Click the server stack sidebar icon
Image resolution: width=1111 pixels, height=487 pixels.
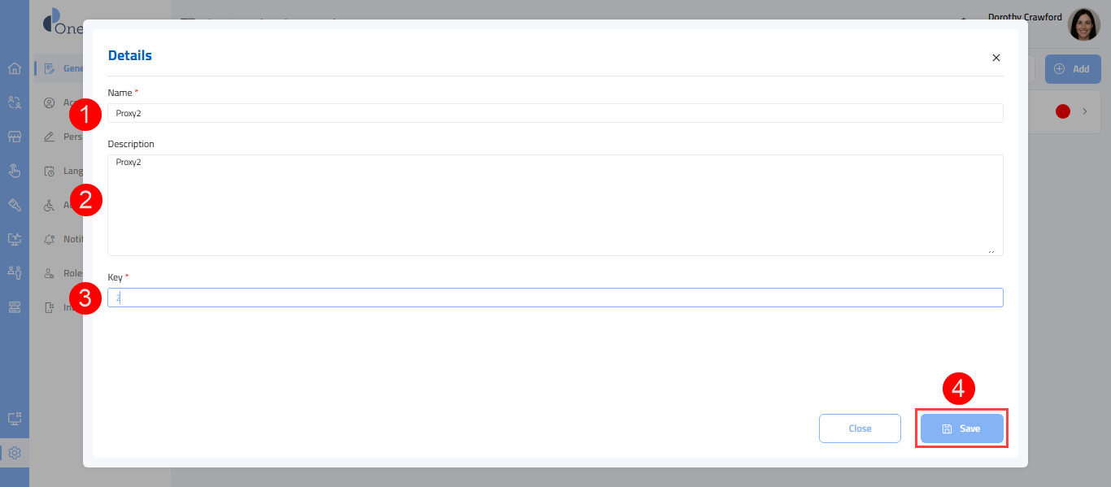point(15,307)
